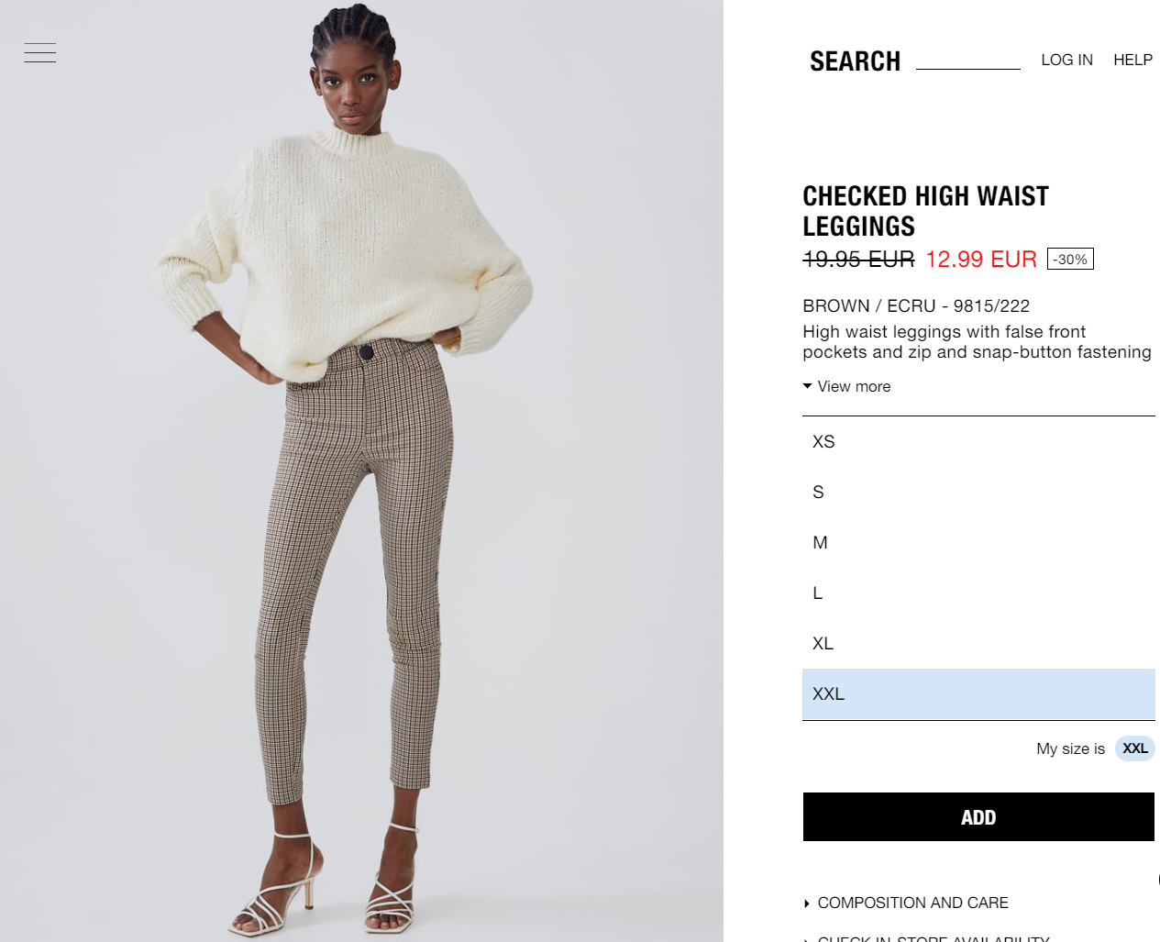1160x942 pixels.
Task: Open the LOG IN link
Action: pos(1066,60)
